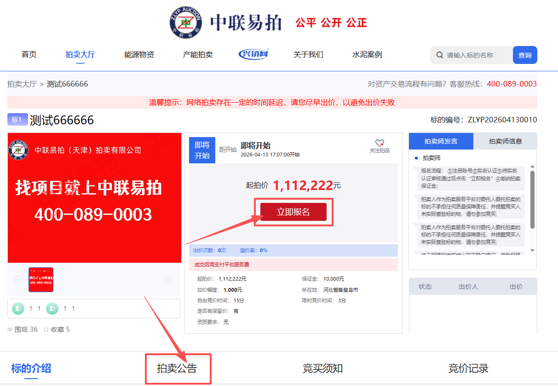The image size is (558, 386).
Task: Click the 出价人 column header
Action: pos(468,287)
